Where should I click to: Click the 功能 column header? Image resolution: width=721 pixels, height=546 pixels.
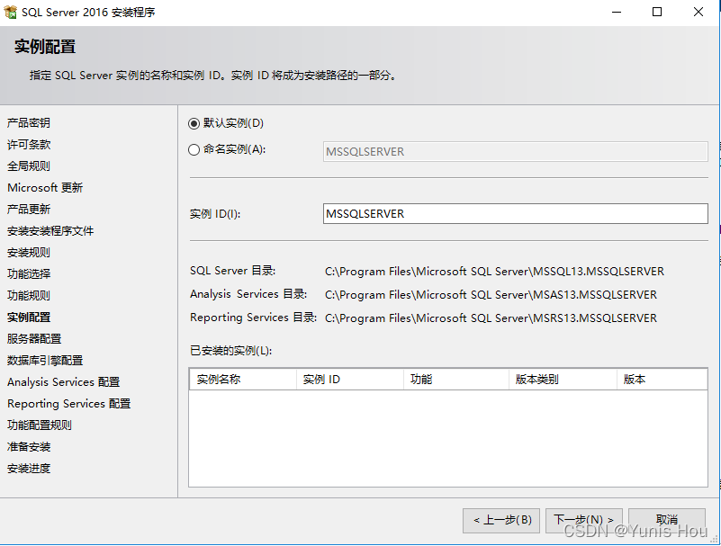click(x=456, y=380)
